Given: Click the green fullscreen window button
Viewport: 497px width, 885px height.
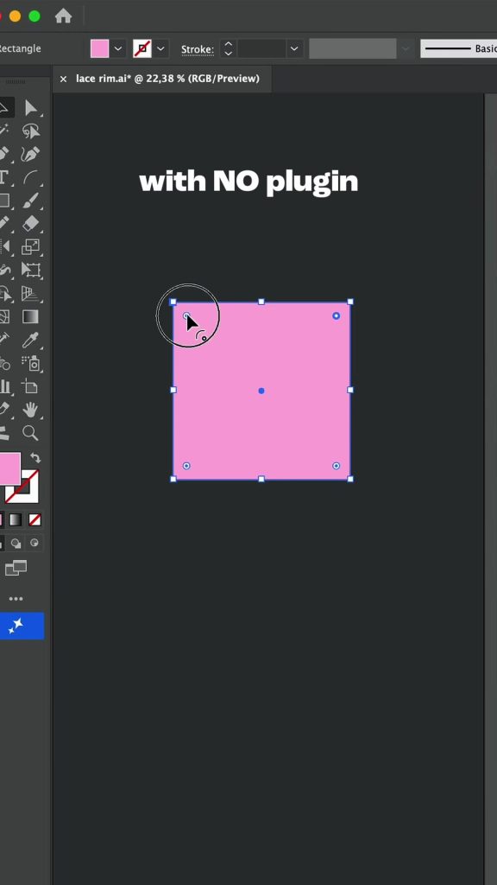Looking at the screenshot, I should 35,16.
